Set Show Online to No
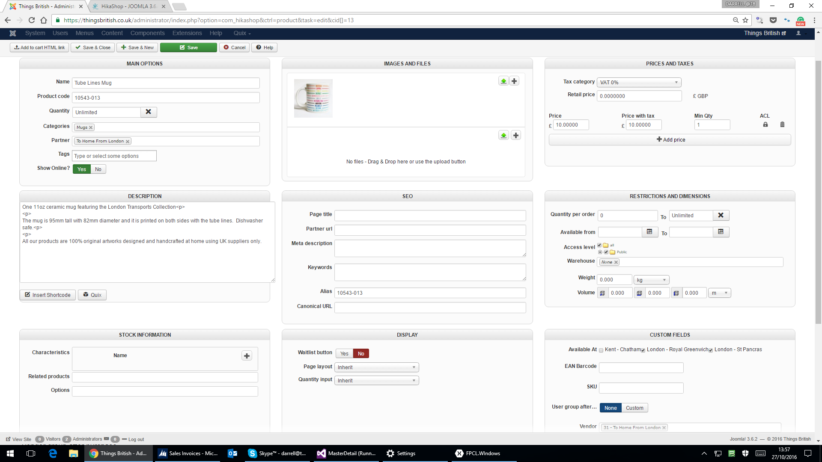Image resolution: width=822 pixels, height=462 pixels. (98, 169)
